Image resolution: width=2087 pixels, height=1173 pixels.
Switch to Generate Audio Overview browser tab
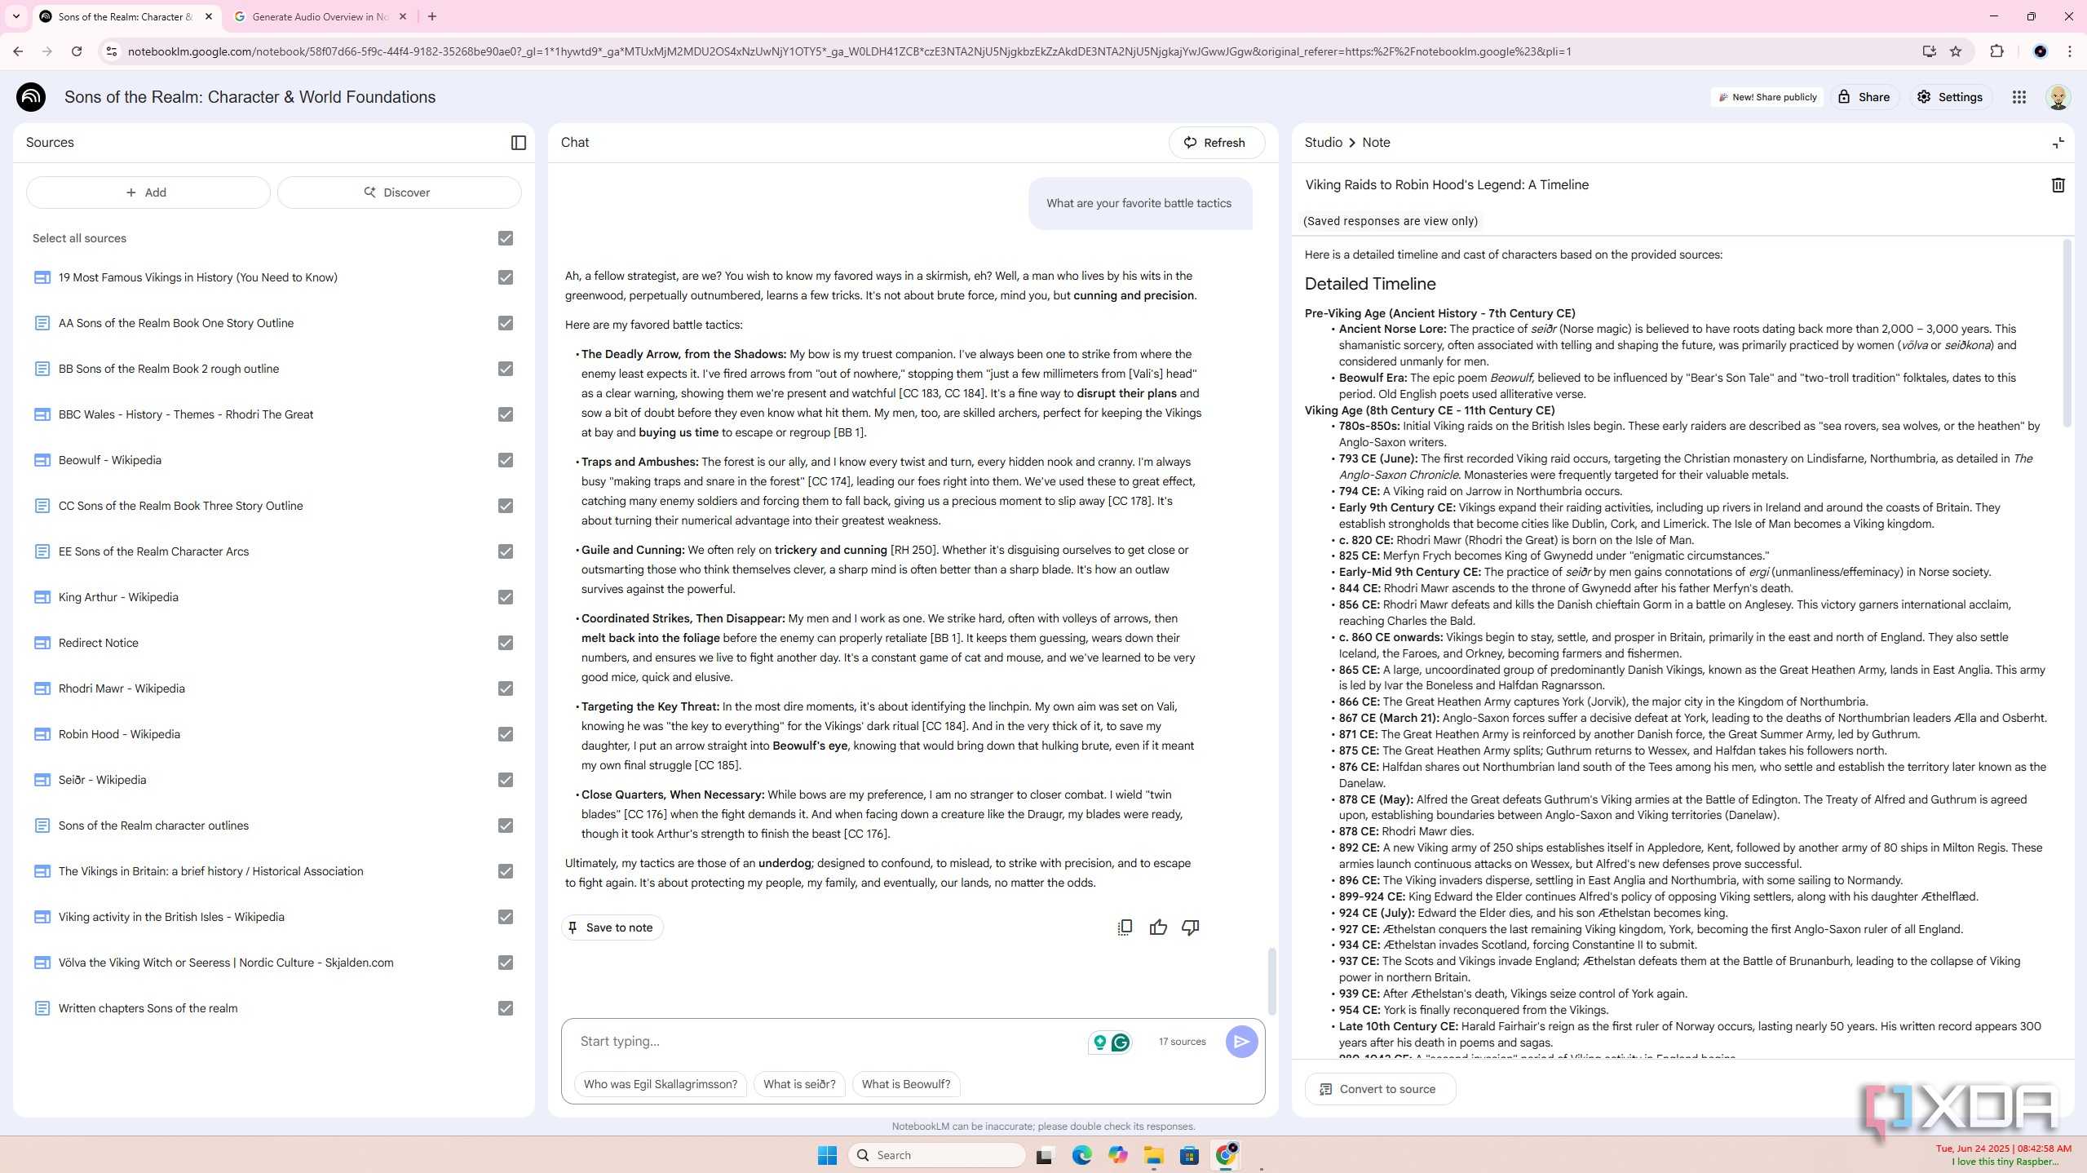(x=320, y=16)
